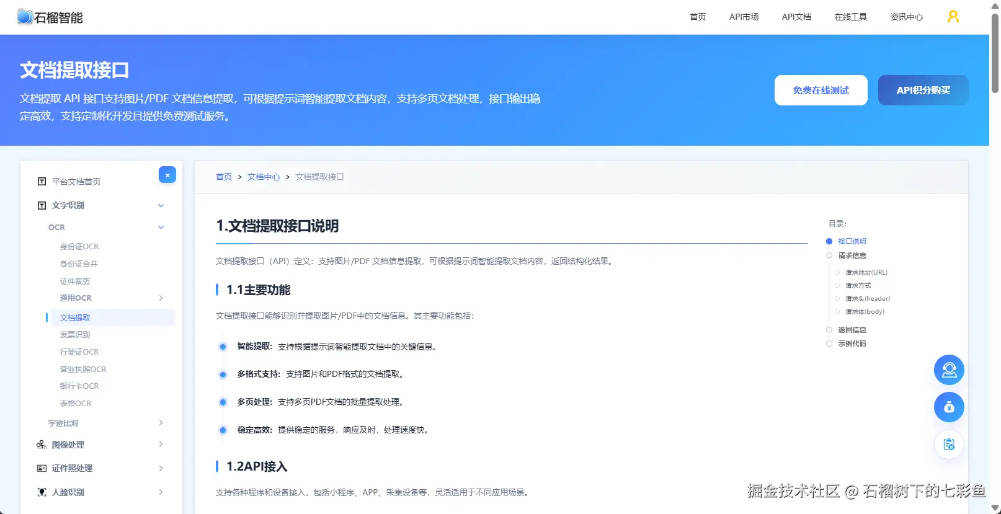Jump to 请求方式 in table of contents

click(x=858, y=285)
